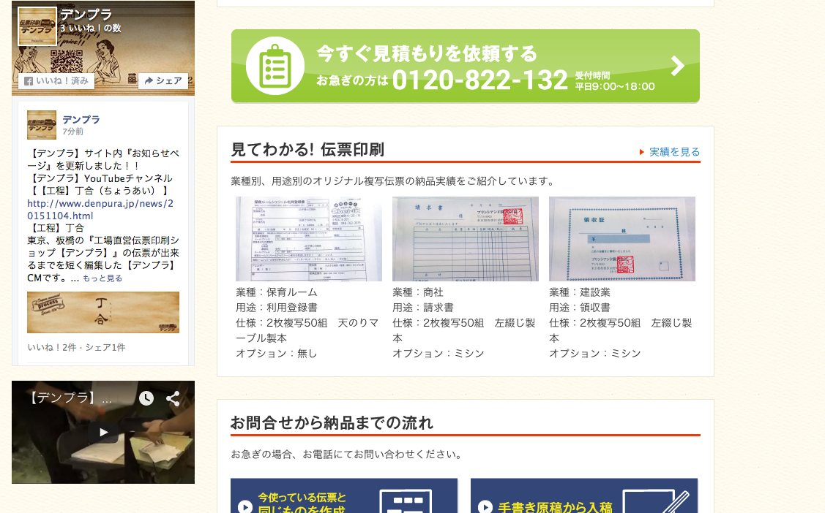Click the 手書き原稿から入稿 button
This screenshot has height=513, width=825.
coord(583,497)
